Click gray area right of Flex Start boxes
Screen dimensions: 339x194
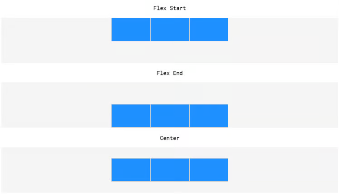(283, 40)
